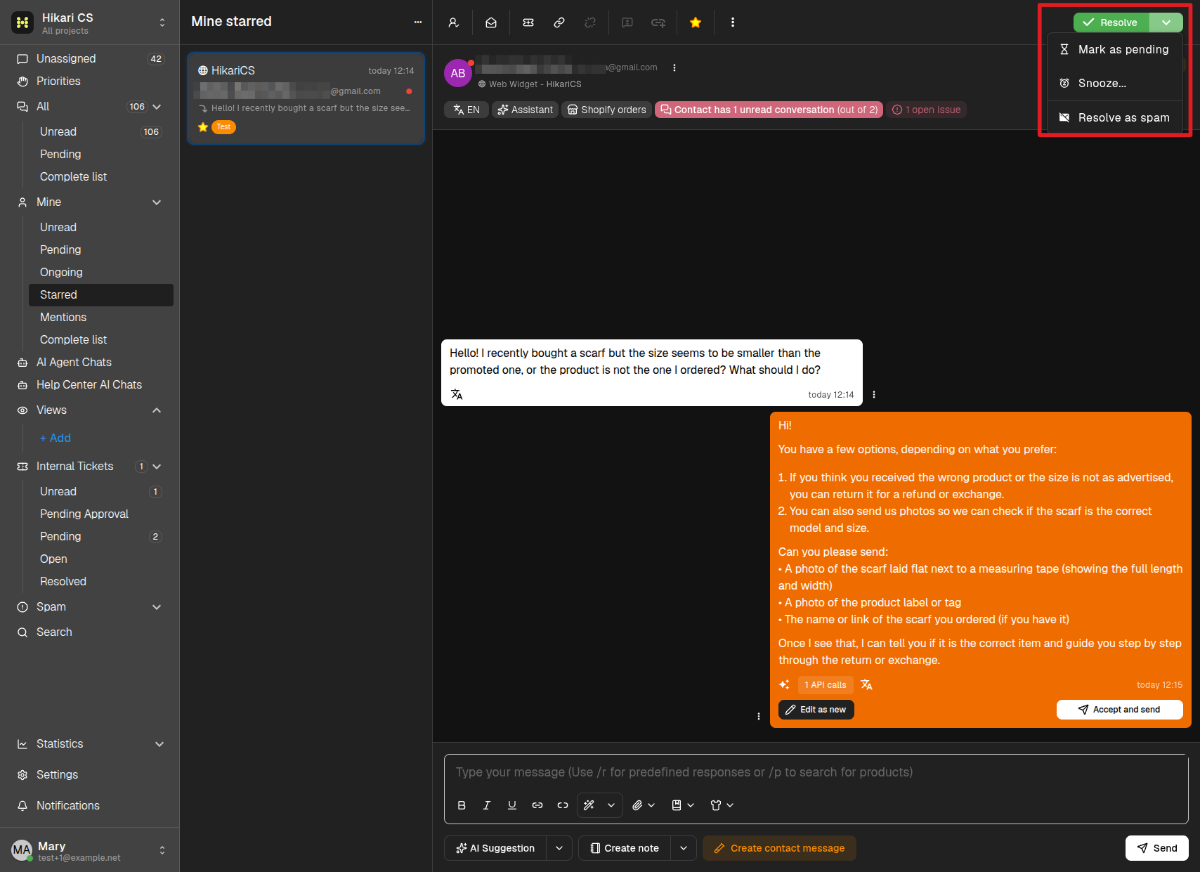Viewport: 1200px width, 872px height.
Task: Select the HikariCS conversation card
Action: pyautogui.click(x=306, y=98)
